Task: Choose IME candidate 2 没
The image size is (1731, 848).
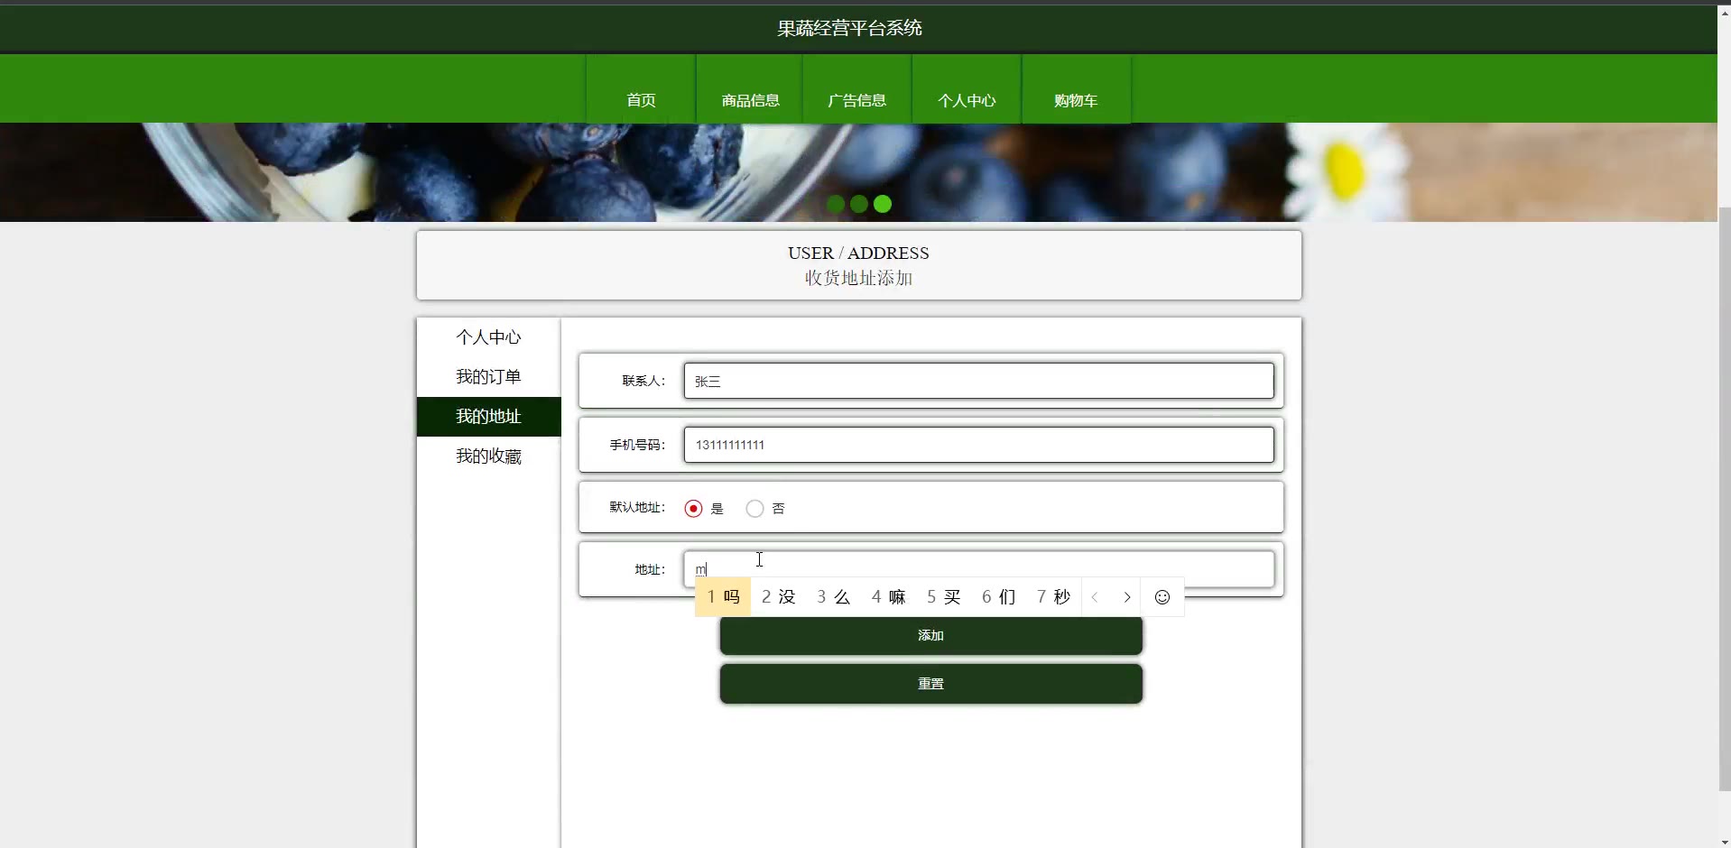Action: click(778, 597)
